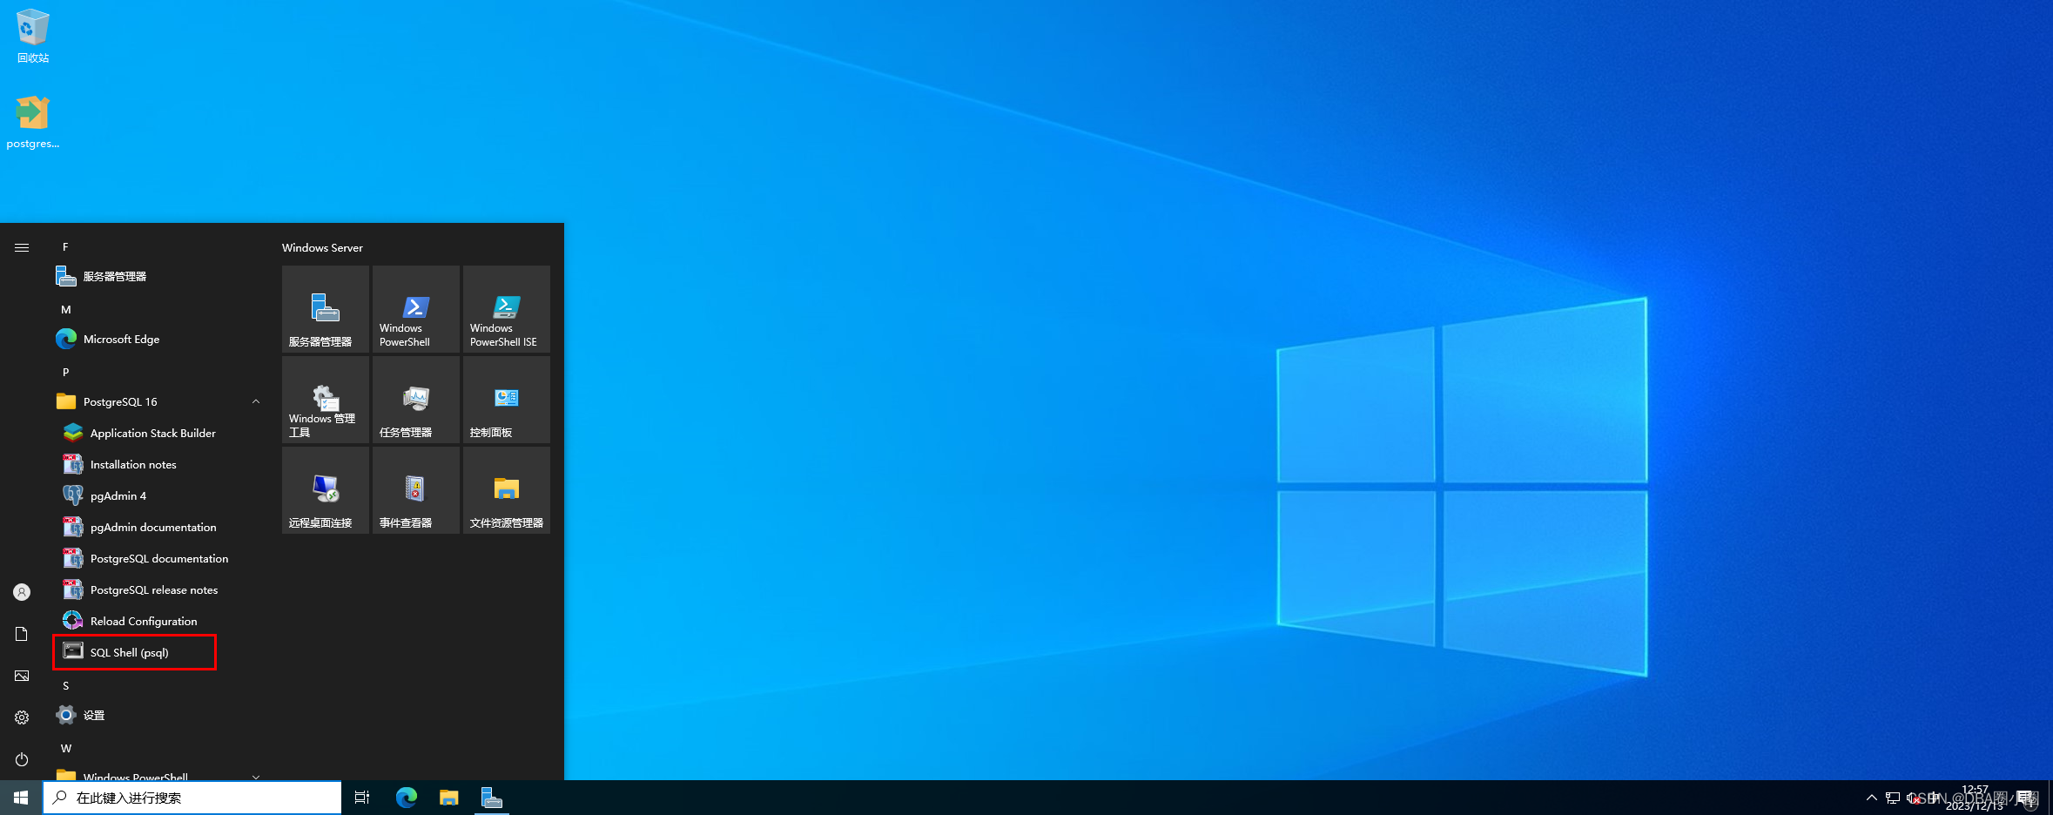
Task: Click the letter F group header
Action: [x=65, y=247]
